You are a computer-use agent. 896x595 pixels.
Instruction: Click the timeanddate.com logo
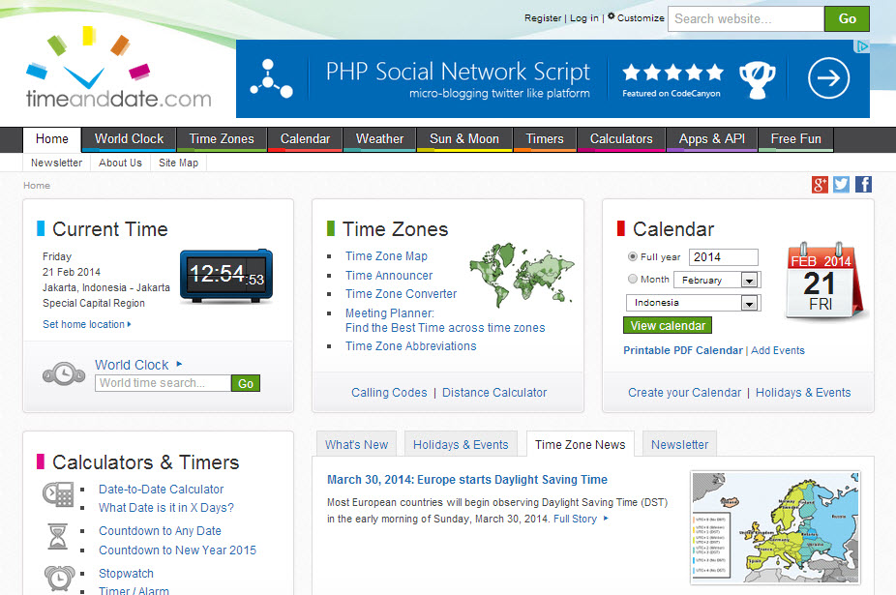point(118,68)
